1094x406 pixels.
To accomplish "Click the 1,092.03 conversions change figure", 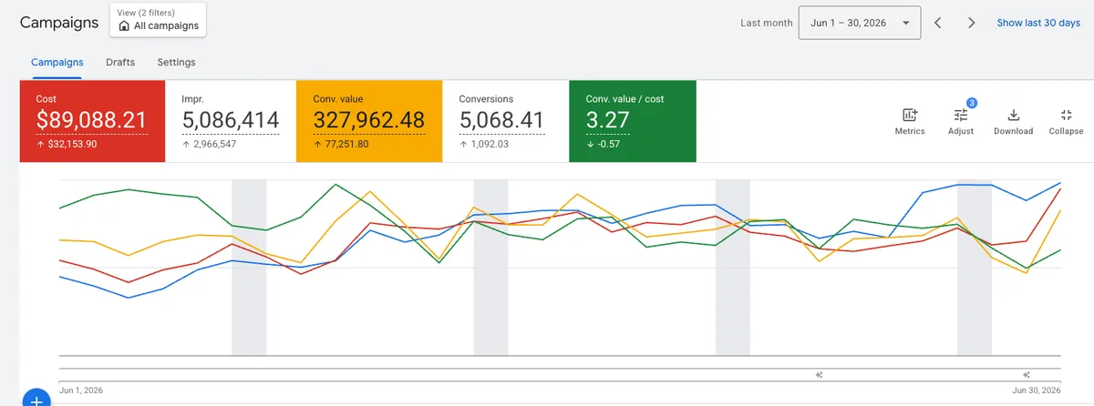I will (x=488, y=144).
